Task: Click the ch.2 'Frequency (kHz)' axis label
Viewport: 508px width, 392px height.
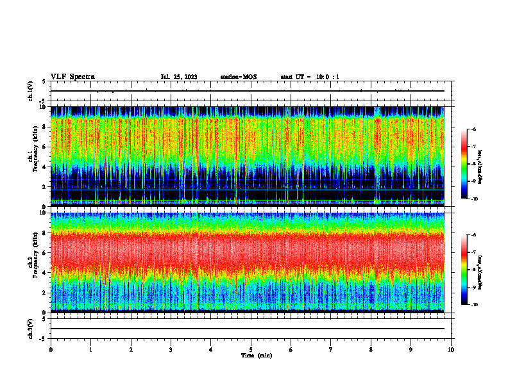Action: (35, 255)
